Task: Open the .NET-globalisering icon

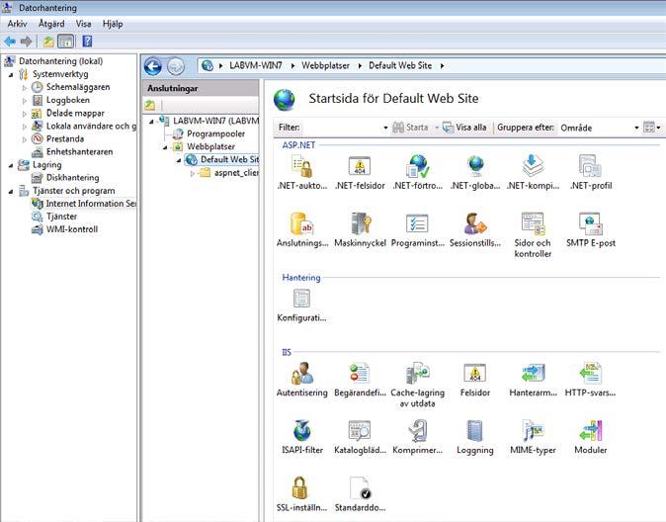Action: (x=475, y=167)
